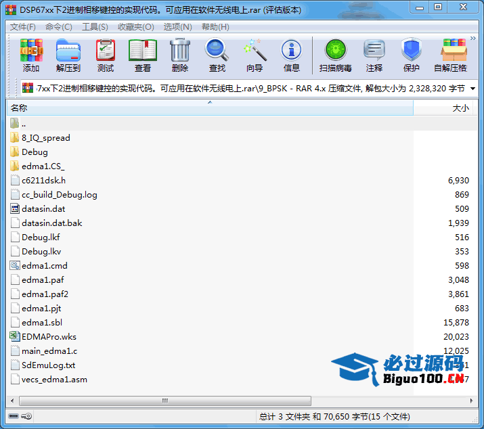Click the status bar drive icon
Screen dimensions: 484x429
[14, 416]
